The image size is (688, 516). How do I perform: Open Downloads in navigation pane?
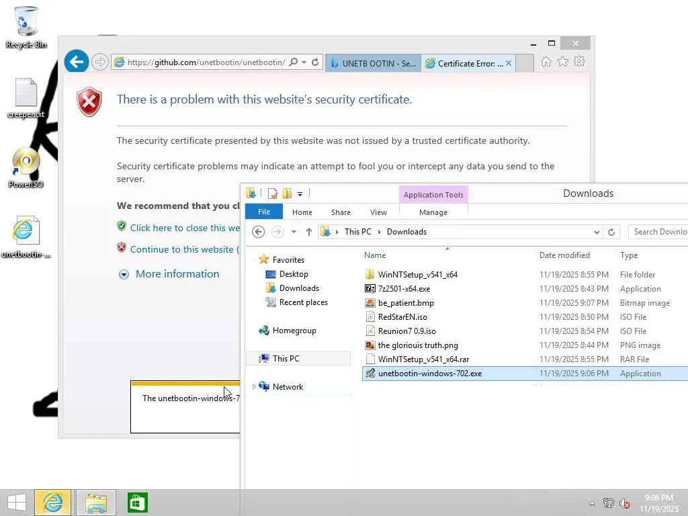(299, 288)
